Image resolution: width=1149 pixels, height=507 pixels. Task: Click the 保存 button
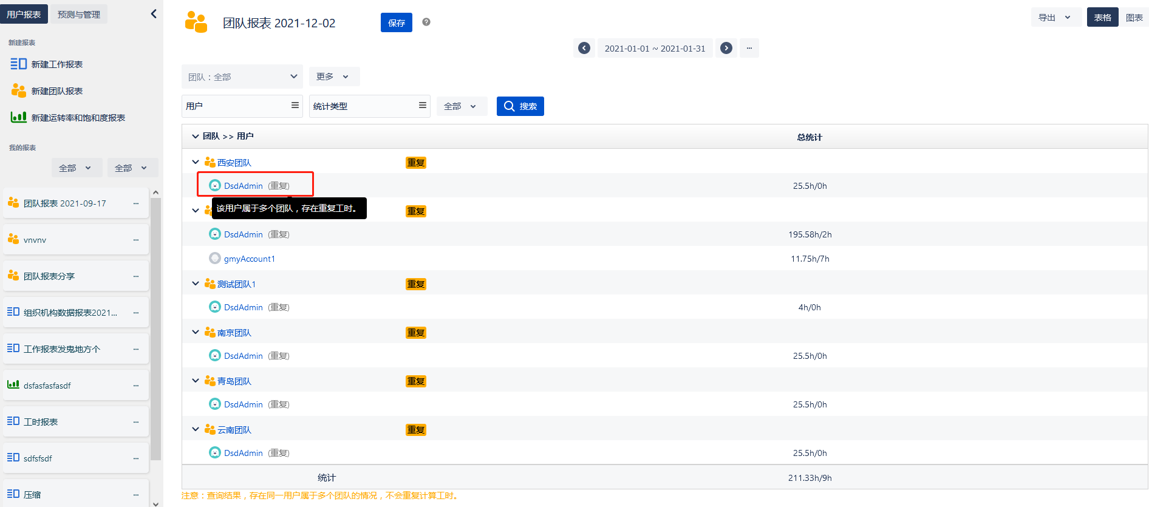tap(396, 22)
